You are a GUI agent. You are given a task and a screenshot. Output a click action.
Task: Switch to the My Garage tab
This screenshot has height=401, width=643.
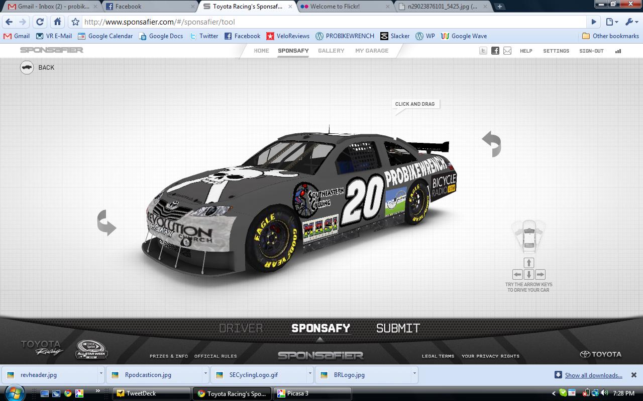[372, 51]
